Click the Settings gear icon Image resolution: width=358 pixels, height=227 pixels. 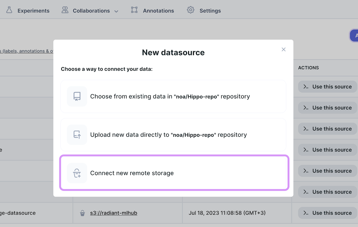[191, 10]
